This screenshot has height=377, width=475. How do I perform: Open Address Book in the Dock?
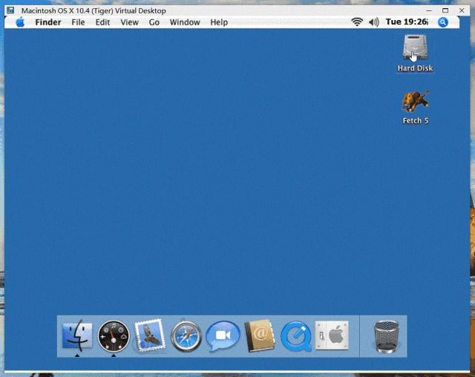coord(259,335)
